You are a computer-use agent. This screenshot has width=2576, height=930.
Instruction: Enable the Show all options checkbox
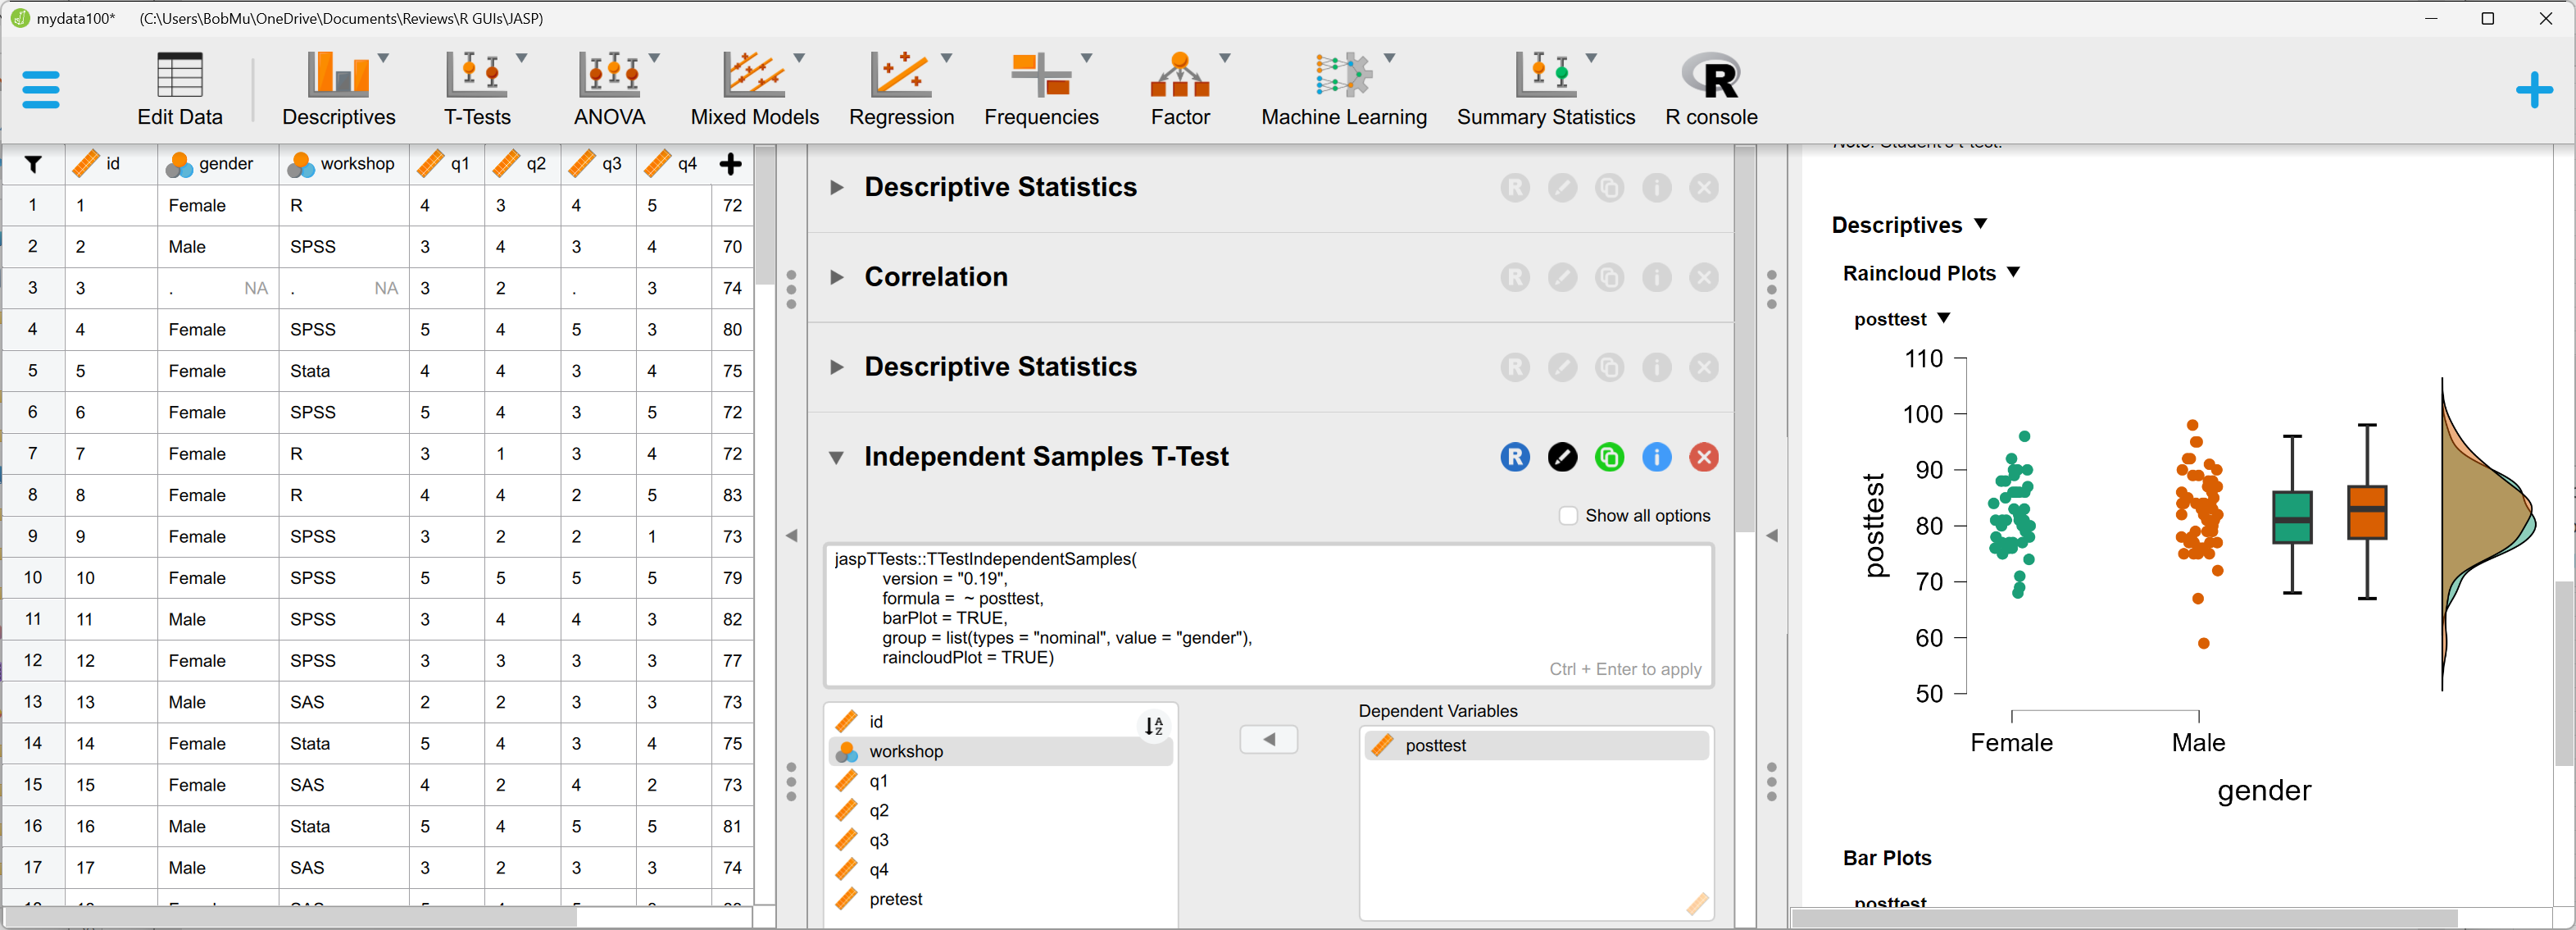click(1567, 514)
